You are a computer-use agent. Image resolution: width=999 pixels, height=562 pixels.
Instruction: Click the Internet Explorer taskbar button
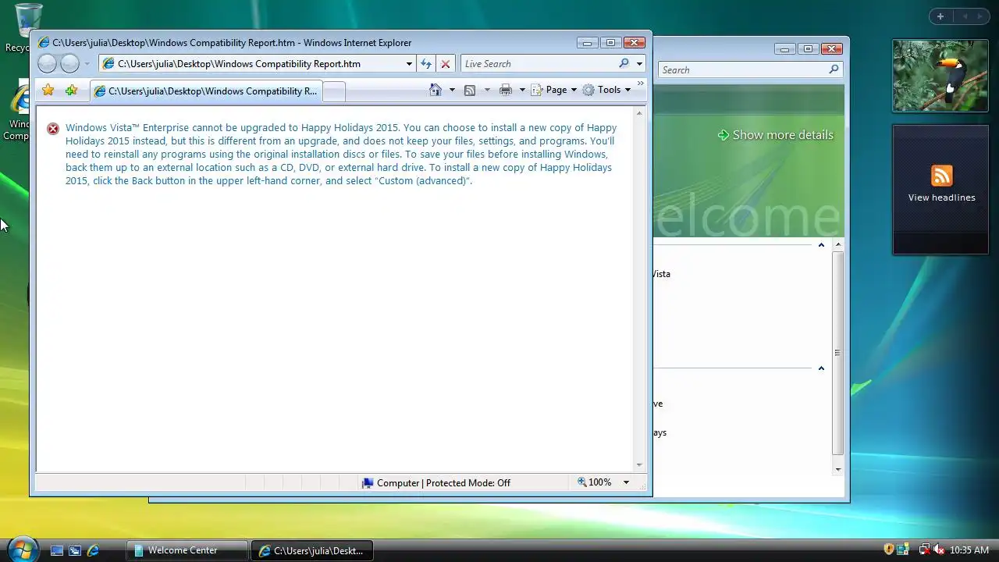point(312,550)
